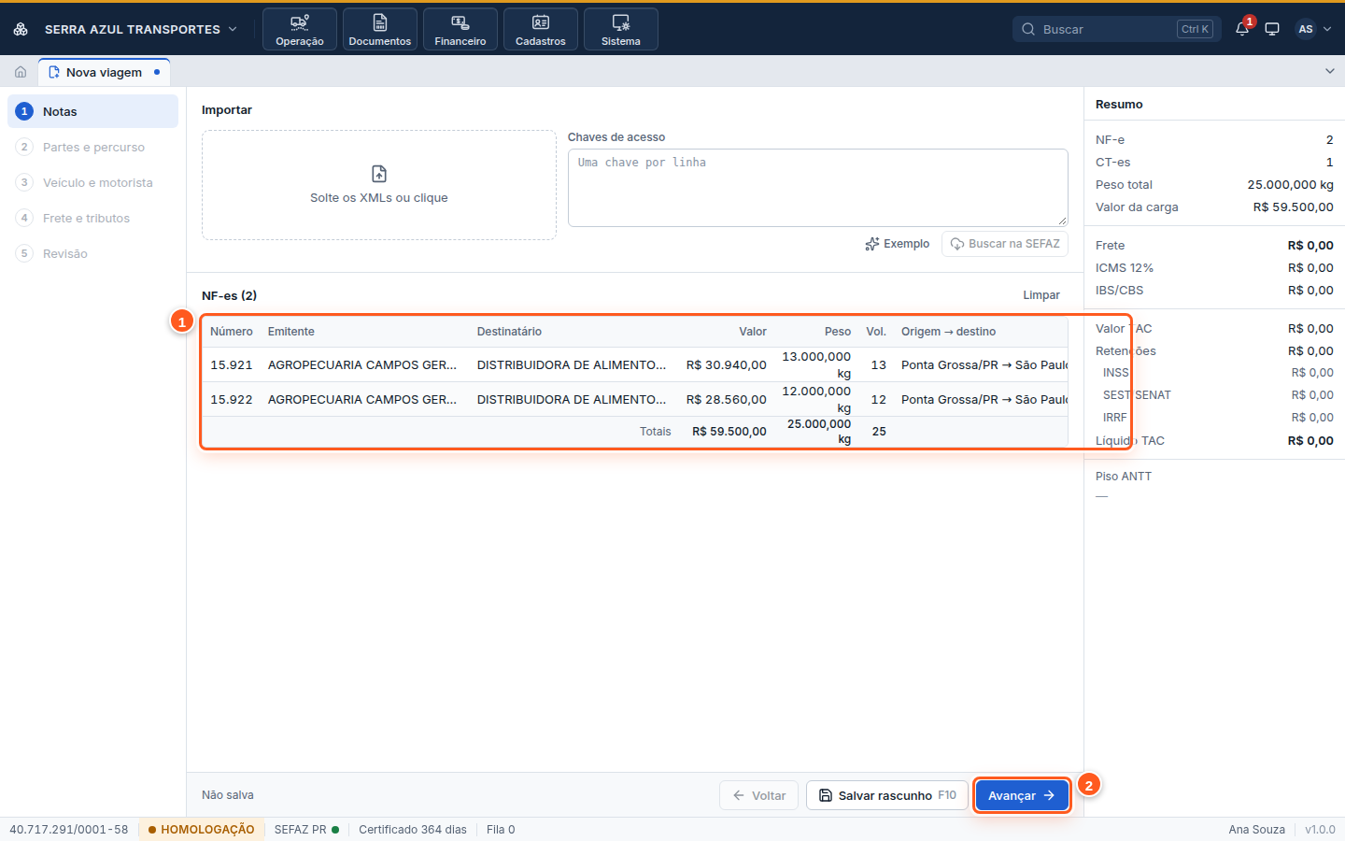Screen dimensions: 1345x841
Task: Open the Sistema menu
Action: click(x=621, y=29)
